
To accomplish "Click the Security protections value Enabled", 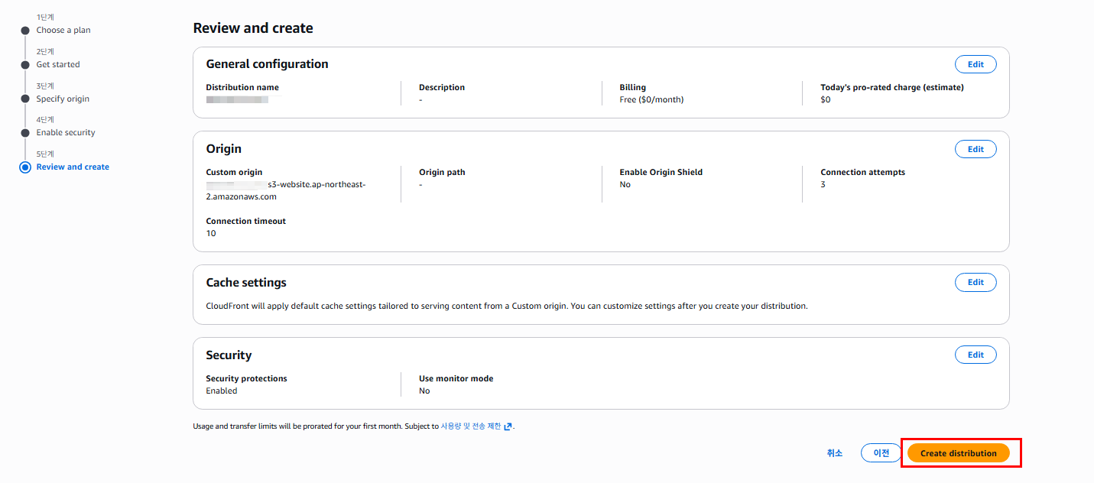I will click(x=222, y=391).
